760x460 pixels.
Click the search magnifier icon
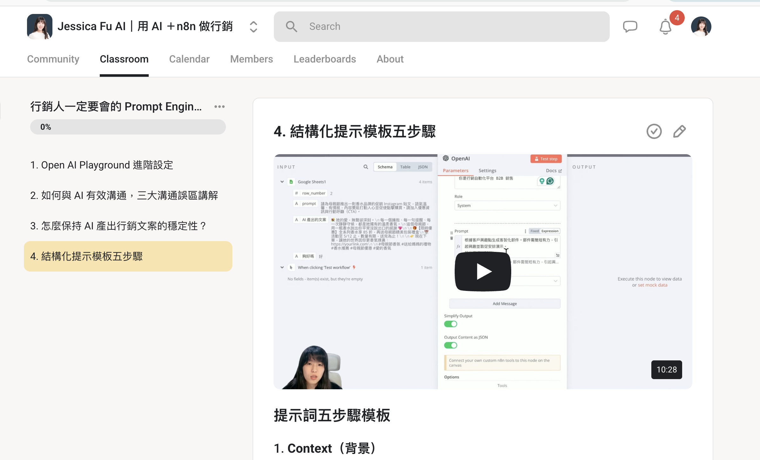pyautogui.click(x=291, y=27)
